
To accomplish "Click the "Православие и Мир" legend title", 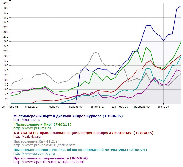I will pyautogui.click(x=42, y=124).
